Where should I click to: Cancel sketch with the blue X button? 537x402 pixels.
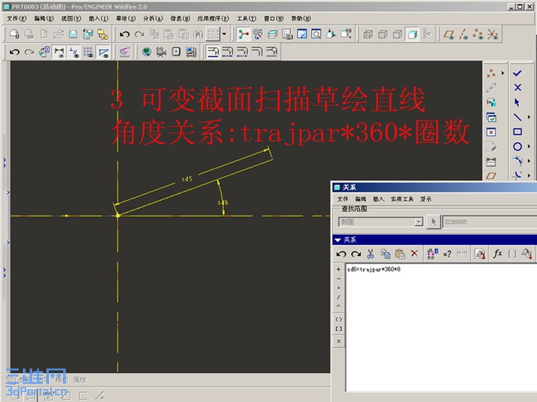(518, 88)
